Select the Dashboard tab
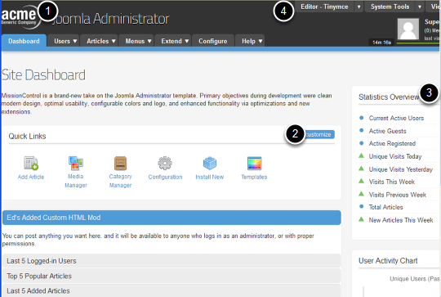 (x=24, y=41)
